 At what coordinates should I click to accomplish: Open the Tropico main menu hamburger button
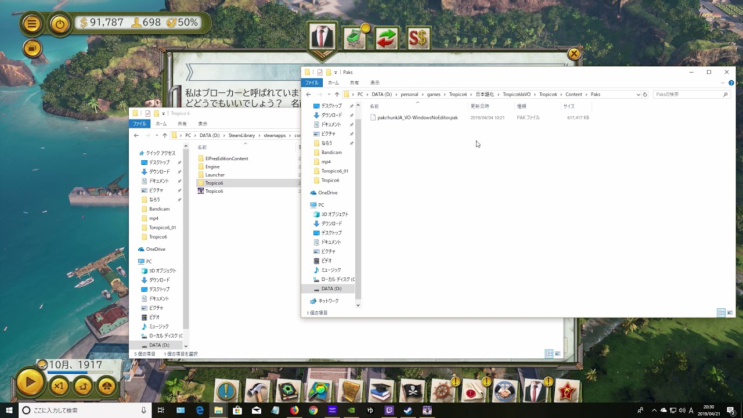[32, 24]
